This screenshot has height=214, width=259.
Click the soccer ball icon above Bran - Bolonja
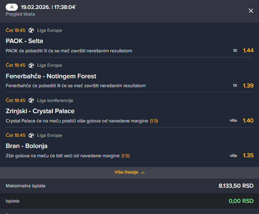(x=31, y=135)
